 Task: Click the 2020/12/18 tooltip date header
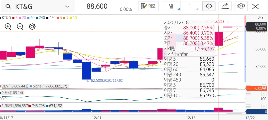coord(176,22)
